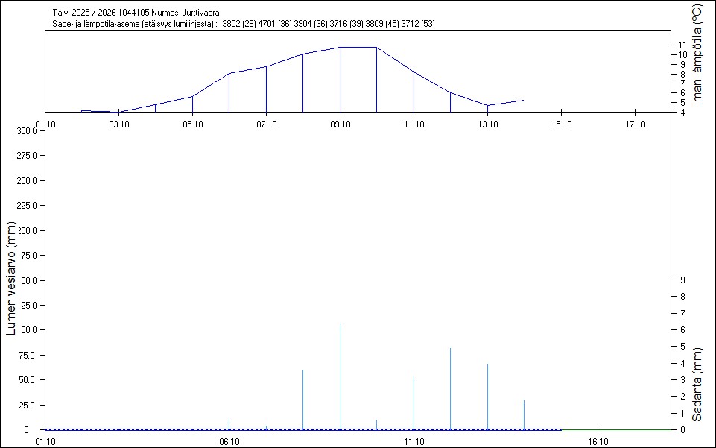716x448 pixels.
Task: Select the short precipitation bar at 14.10
Action: click(524, 414)
